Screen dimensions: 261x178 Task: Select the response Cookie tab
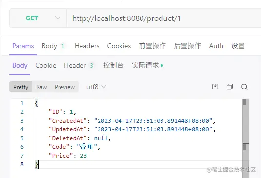(45, 65)
